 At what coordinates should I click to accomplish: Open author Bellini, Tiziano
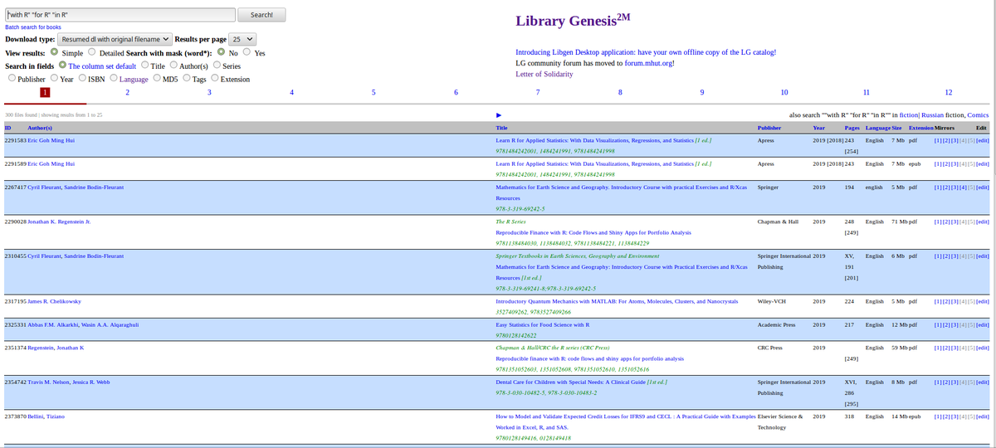coord(46,416)
